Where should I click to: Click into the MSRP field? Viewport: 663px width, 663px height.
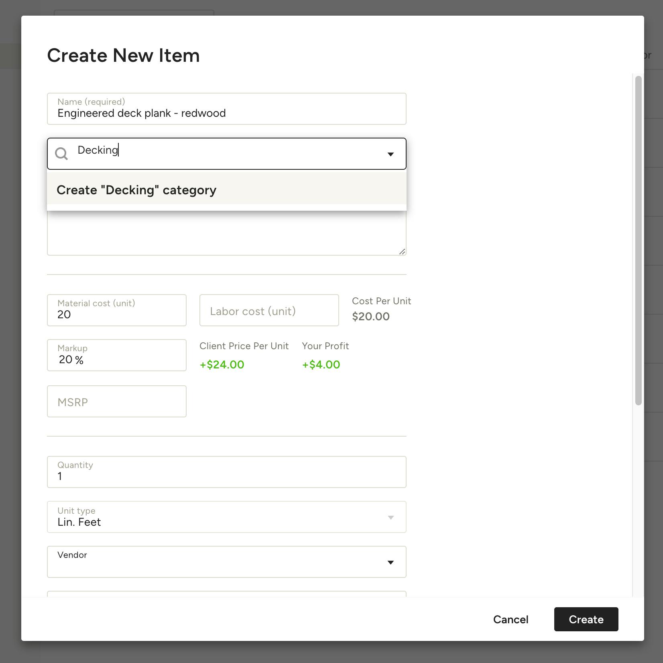point(116,402)
